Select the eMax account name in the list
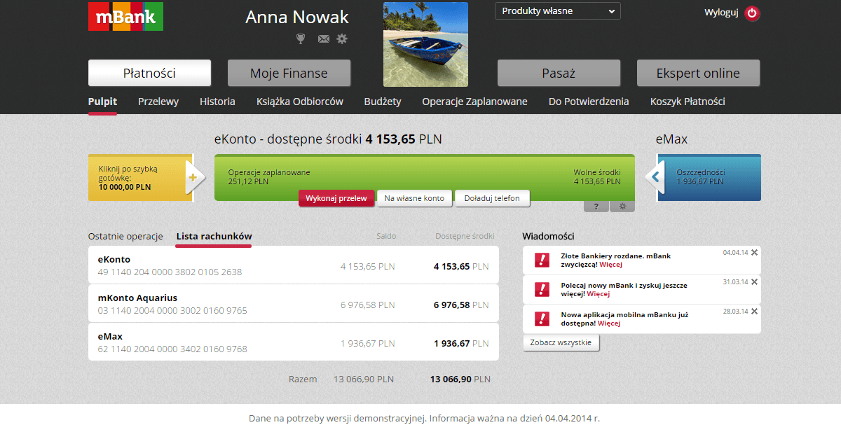The width and height of the screenshot is (841, 425). (x=110, y=337)
